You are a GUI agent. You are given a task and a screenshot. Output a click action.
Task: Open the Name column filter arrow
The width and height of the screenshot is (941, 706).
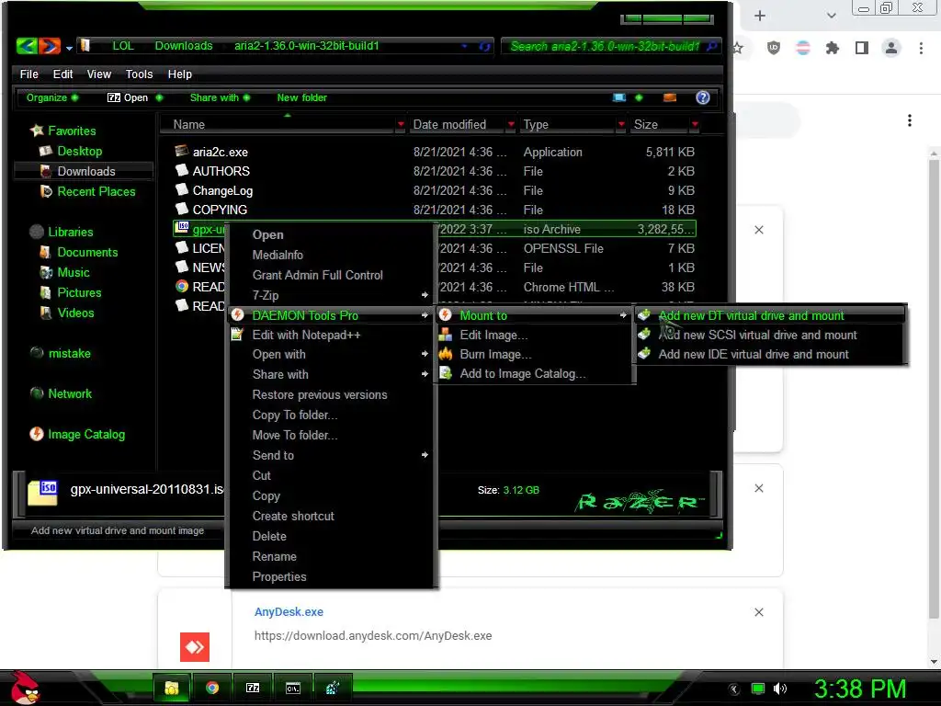tap(401, 124)
